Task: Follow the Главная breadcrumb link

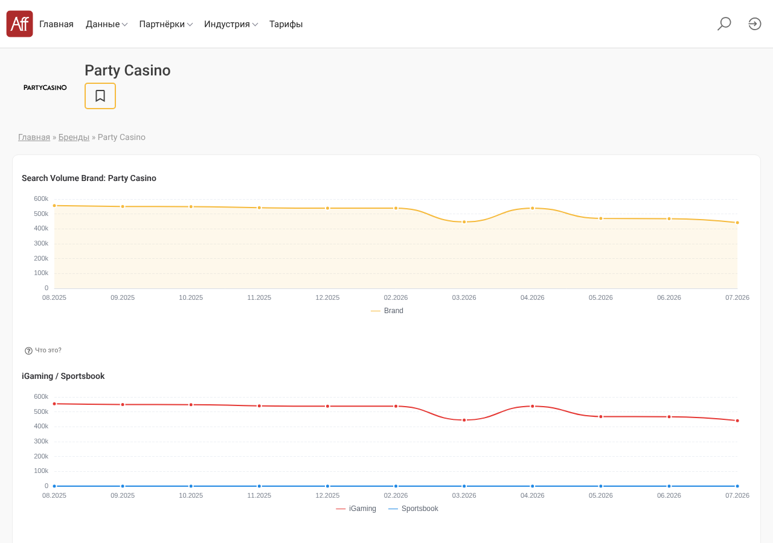Action: [x=34, y=137]
